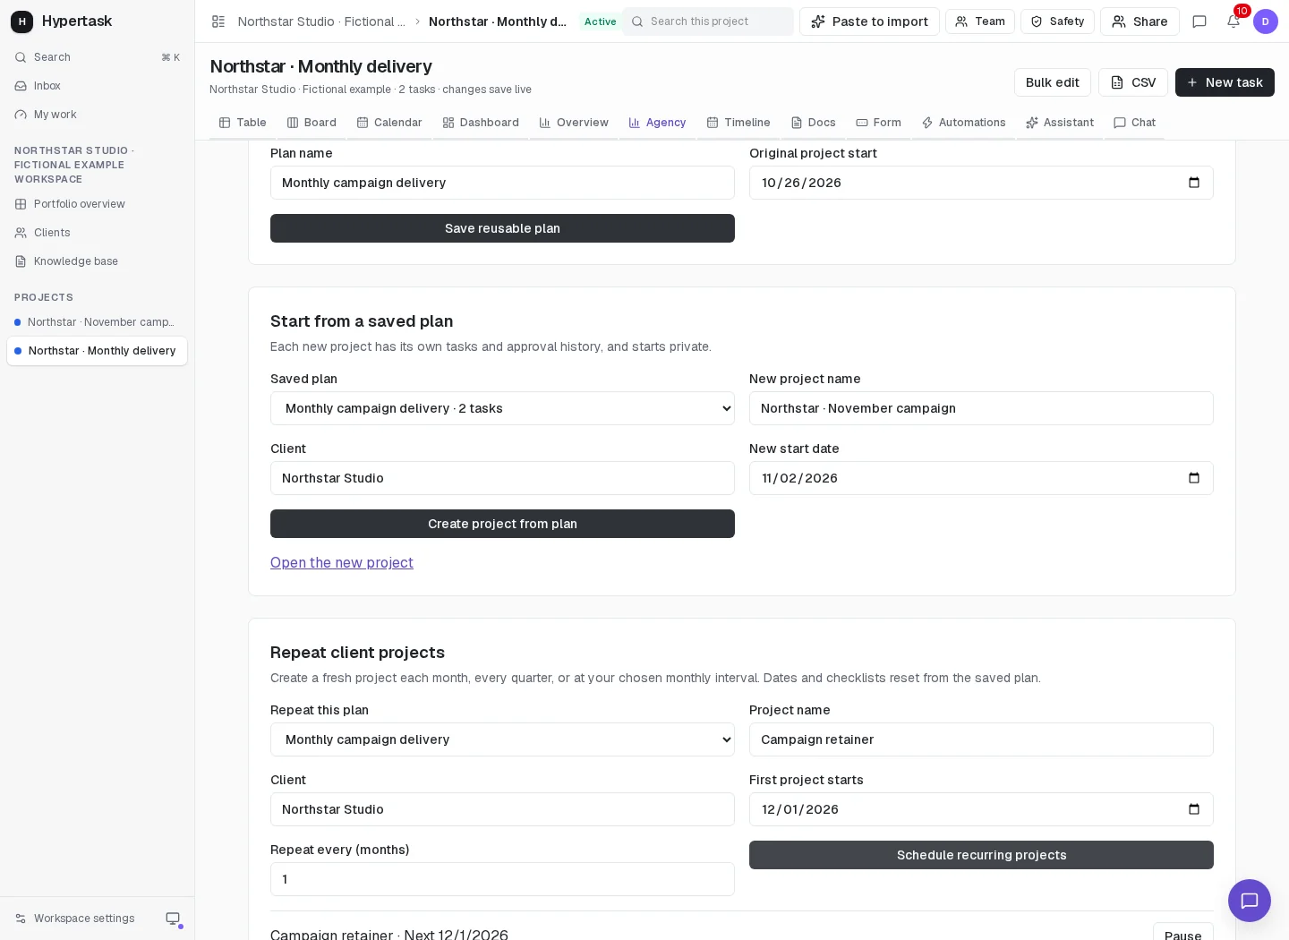Open notifications bell with badge 10
The image size is (1289, 940).
click(x=1234, y=21)
